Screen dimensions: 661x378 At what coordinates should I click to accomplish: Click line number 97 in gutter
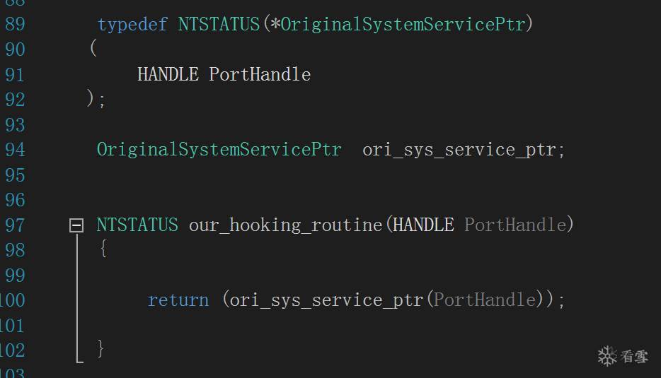point(14,225)
